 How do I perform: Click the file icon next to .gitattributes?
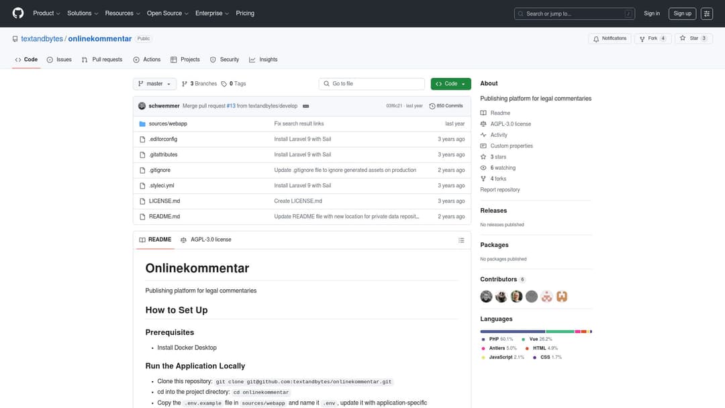[142, 155]
